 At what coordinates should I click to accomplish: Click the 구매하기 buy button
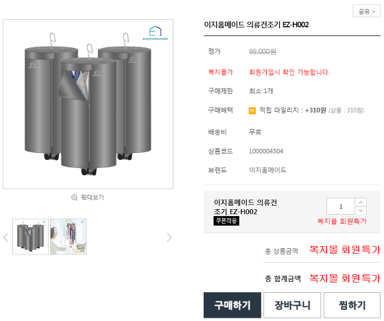pyautogui.click(x=232, y=305)
